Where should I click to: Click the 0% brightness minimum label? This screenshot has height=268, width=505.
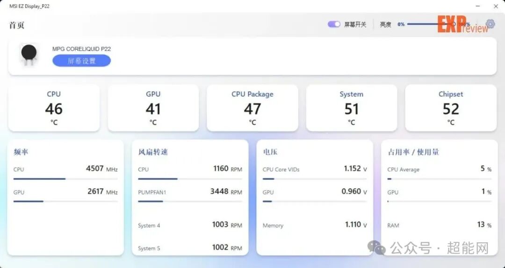point(401,24)
